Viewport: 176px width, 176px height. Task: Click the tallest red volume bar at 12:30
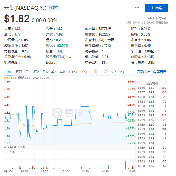click(68, 159)
